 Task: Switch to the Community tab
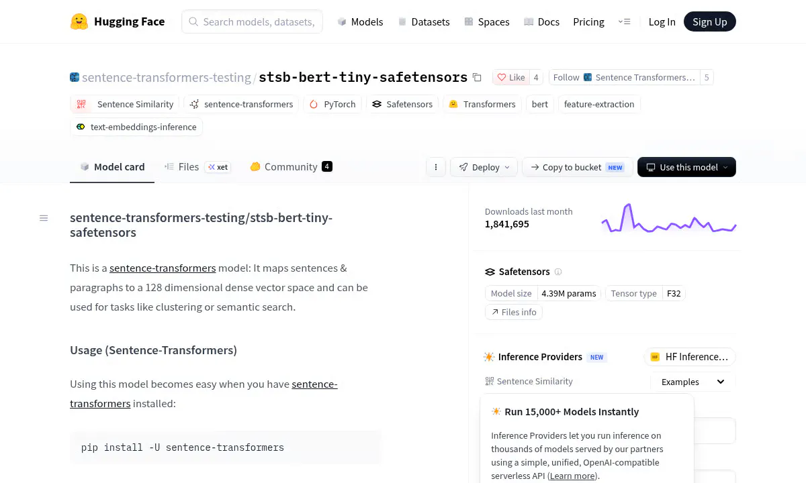pos(291,167)
